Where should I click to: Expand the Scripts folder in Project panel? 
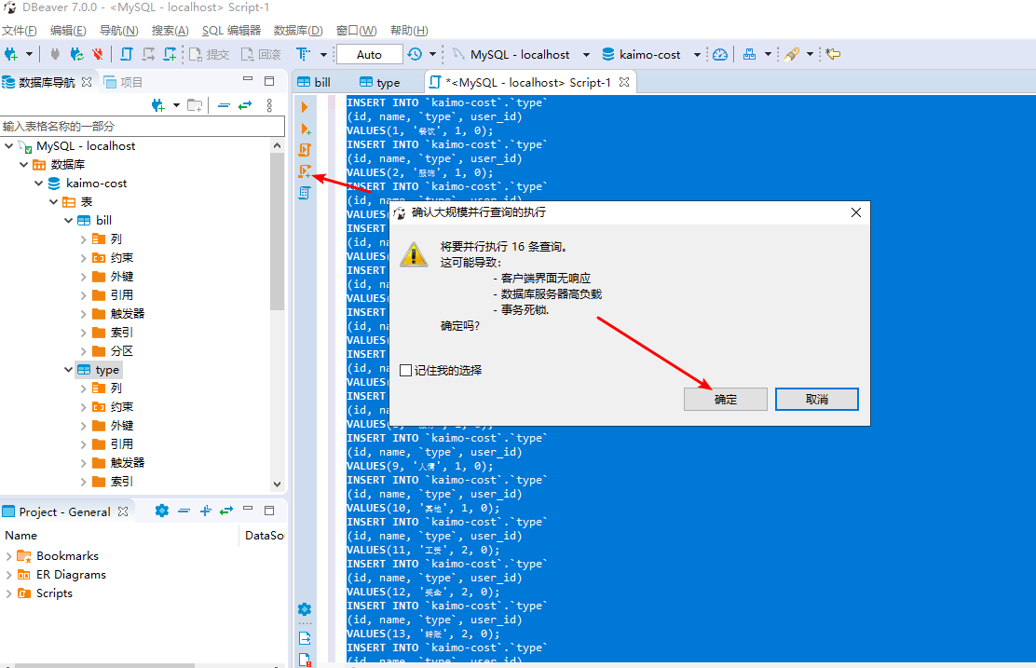(x=8, y=593)
